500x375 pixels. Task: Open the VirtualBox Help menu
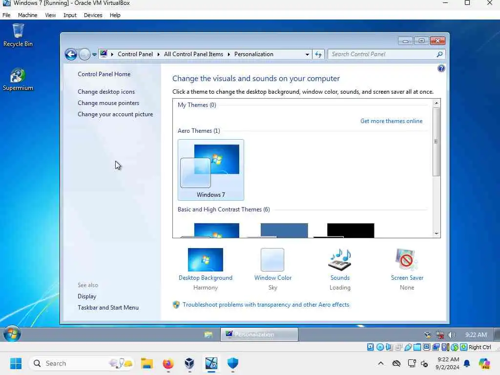(x=115, y=15)
